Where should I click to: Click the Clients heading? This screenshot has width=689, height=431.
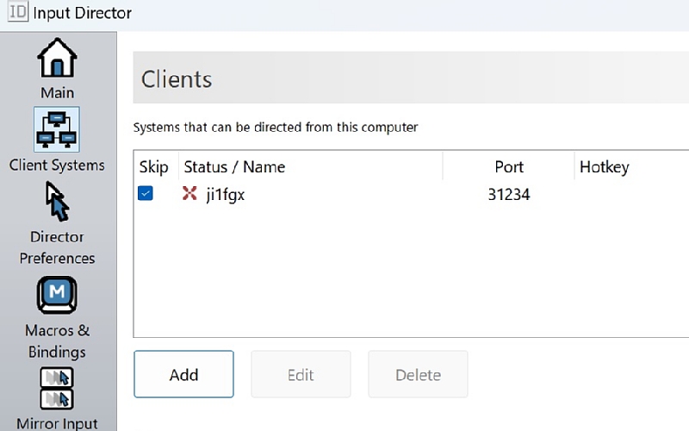(177, 79)
